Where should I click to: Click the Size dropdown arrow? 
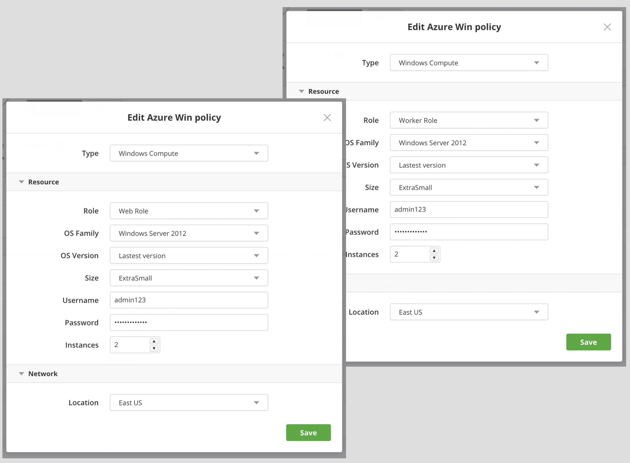click(256, 277)
